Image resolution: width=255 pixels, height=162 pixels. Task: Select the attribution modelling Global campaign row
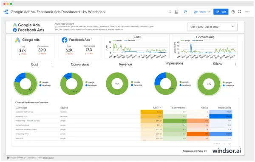pos(124,129)
